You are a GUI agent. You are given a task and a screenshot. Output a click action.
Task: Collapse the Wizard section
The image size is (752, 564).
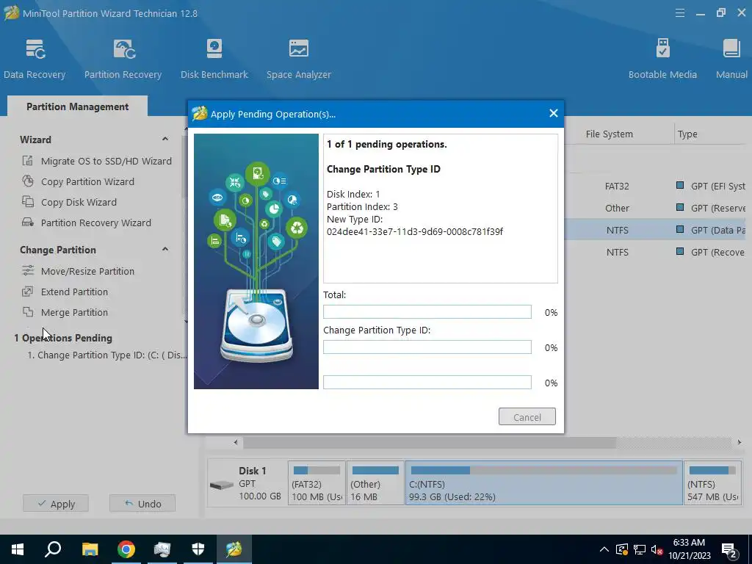click(165, 139)
